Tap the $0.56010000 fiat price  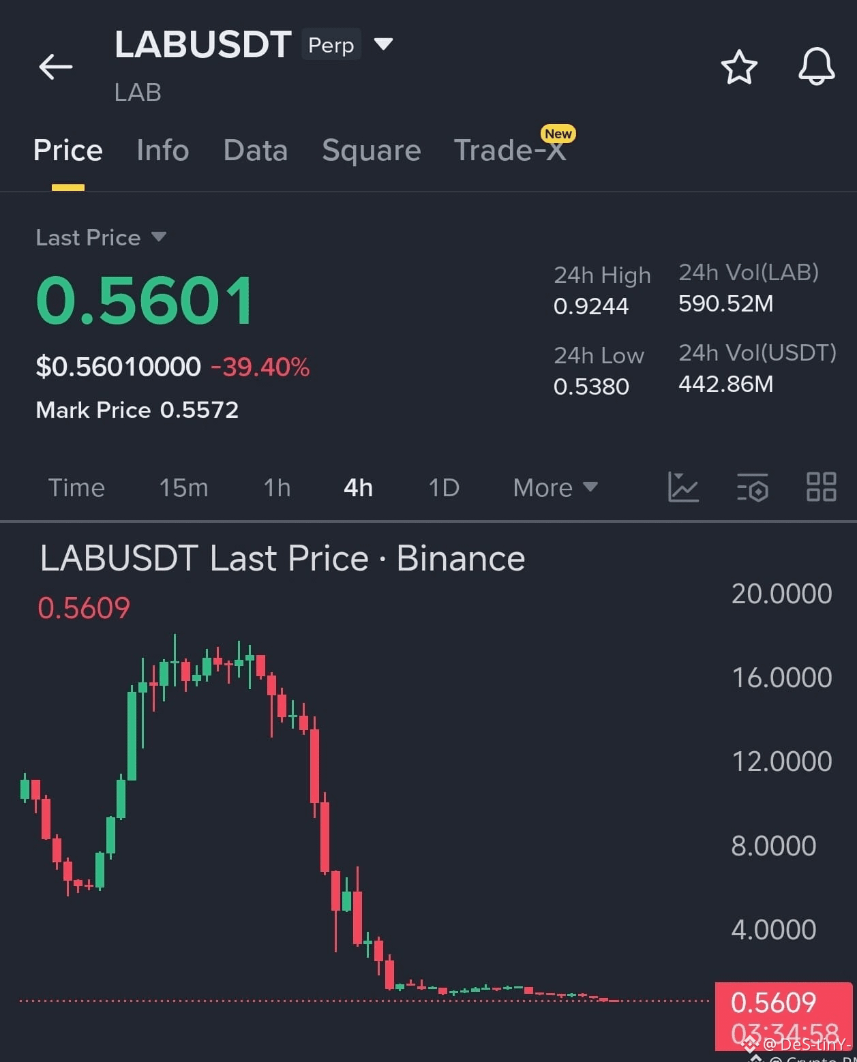click(118, 367)
